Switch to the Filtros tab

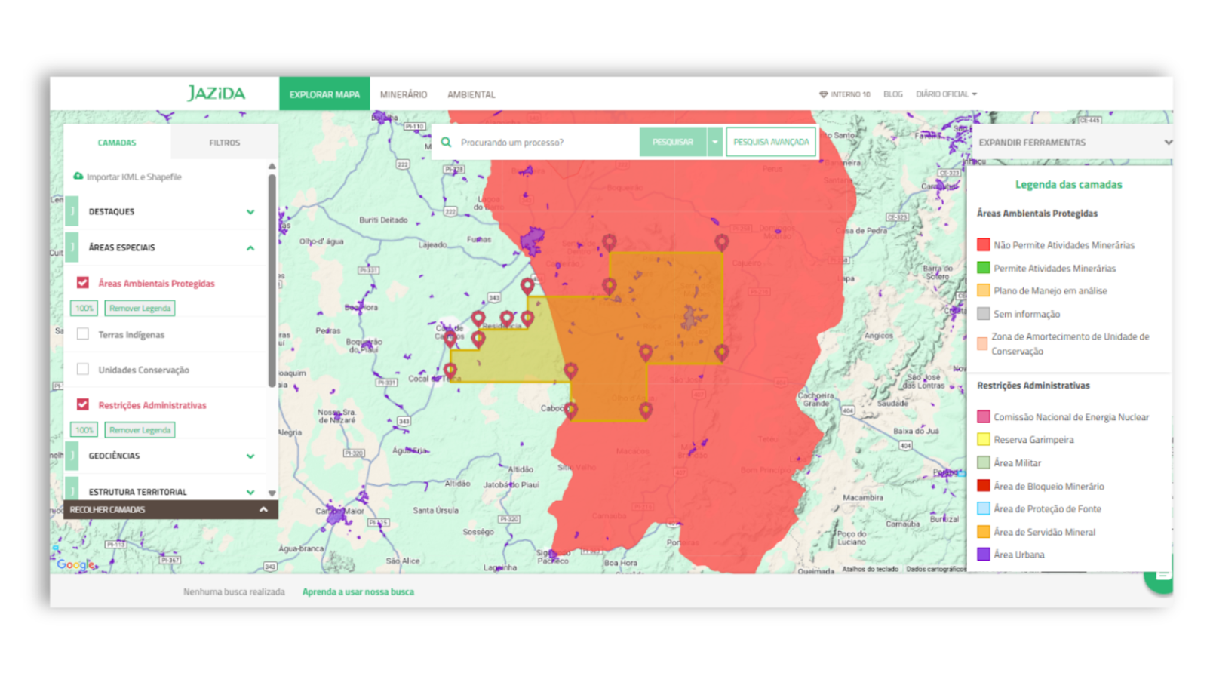pos(224,143)
